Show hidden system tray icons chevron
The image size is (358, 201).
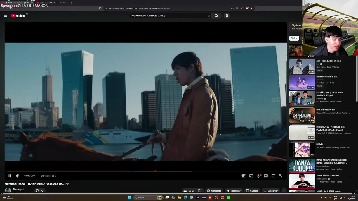pyautogui.click(x=321, y=198)
